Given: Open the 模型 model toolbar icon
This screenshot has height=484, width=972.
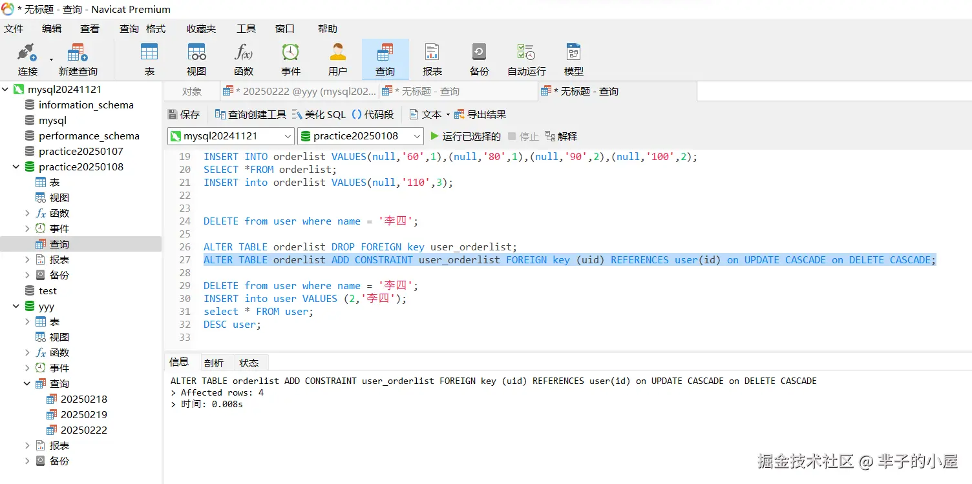Looking at the screenshot, I should (x=574, y=59).
